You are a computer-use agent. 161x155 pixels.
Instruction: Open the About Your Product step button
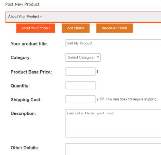36,28
